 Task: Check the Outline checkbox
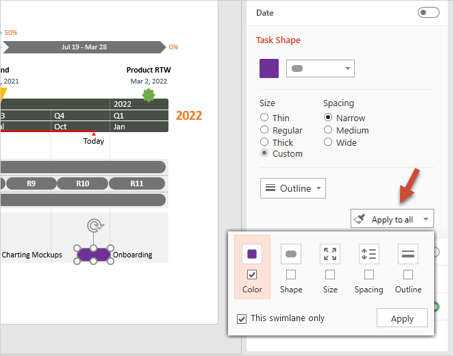click(x=408, y=275)
